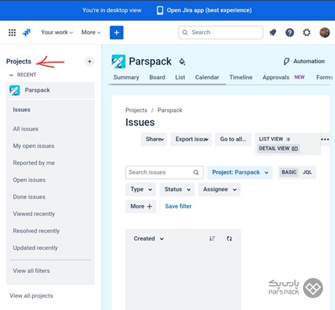Screen dimensions: 335x310
Task: Open the user profile avatar
Action: tap(325, 33)
